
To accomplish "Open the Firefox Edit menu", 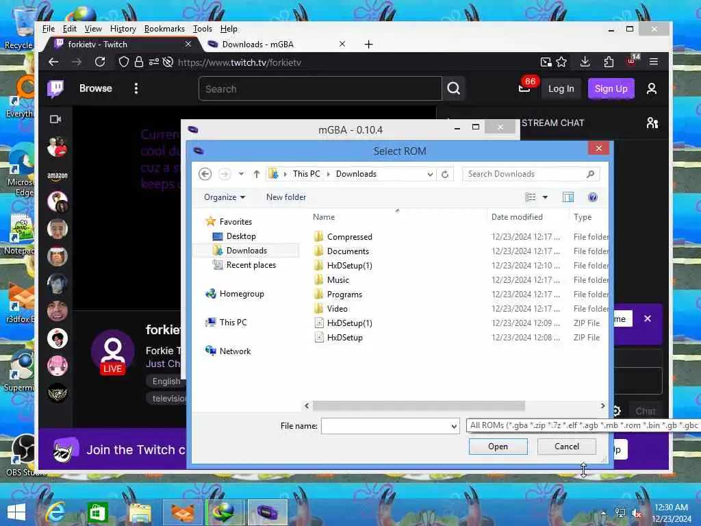I will click(x=69, y=29).
